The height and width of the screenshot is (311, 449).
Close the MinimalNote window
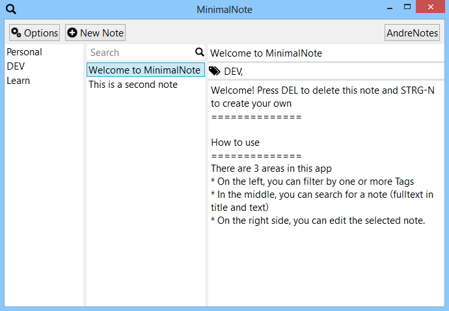[430, 7]
